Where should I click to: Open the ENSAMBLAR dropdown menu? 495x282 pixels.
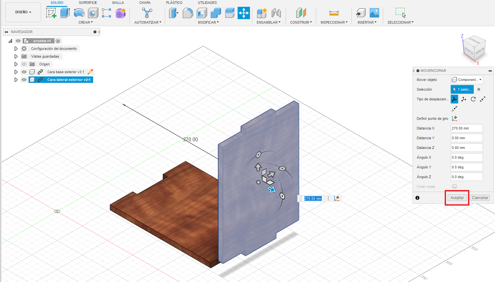[268, 22]
